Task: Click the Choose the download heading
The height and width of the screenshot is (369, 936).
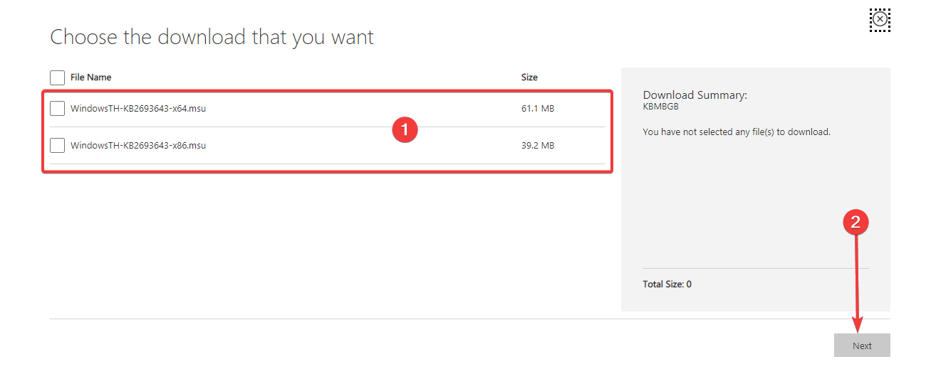Action: point(212,37)
